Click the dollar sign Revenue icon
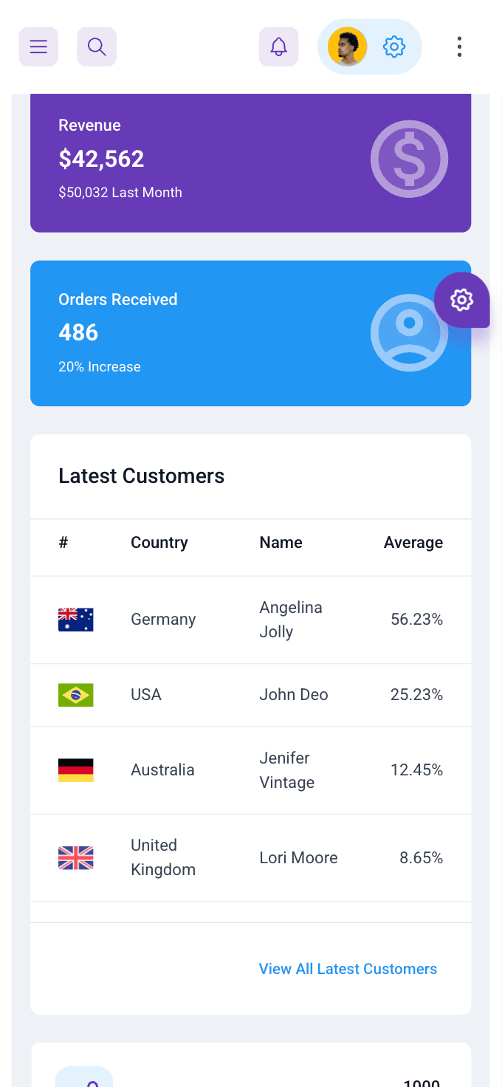 point(409,159)
